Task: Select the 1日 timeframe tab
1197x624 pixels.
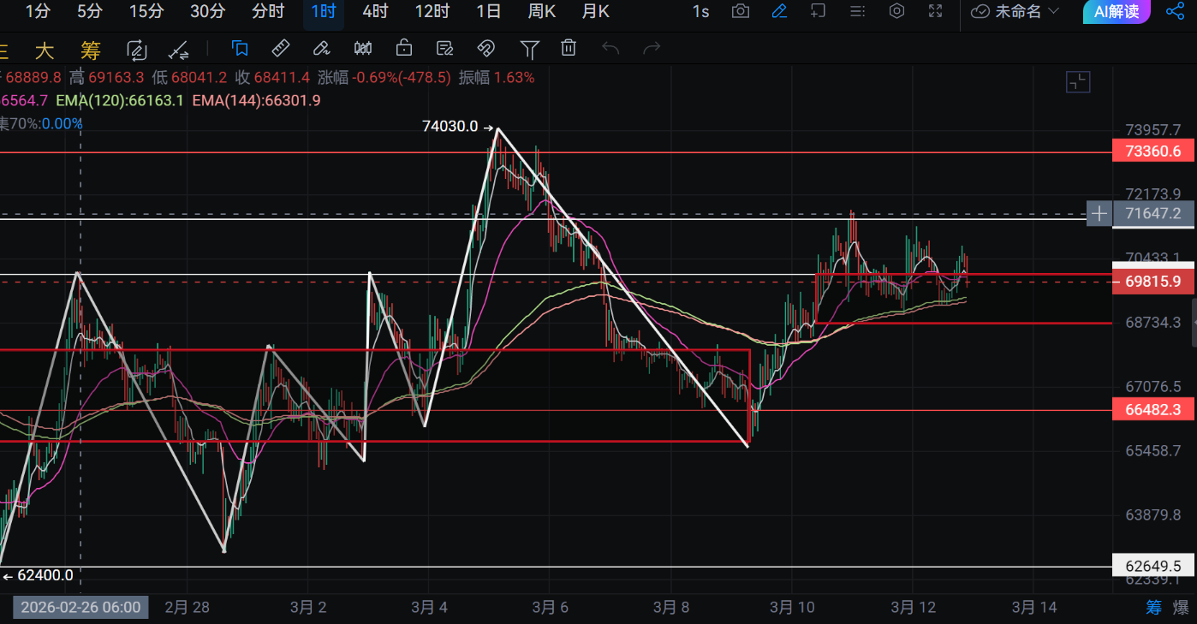Action: coord(488,11)
